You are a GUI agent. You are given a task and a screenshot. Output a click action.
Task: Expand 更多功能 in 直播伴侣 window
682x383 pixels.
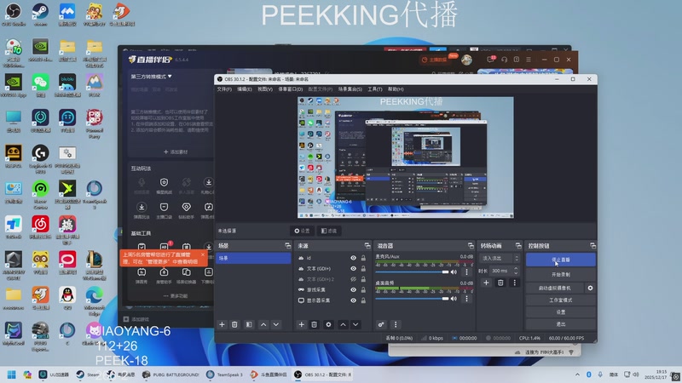[176, 295]
